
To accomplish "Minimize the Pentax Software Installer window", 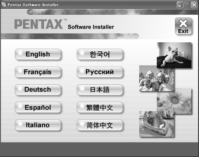I will click(x=180, y=5).
